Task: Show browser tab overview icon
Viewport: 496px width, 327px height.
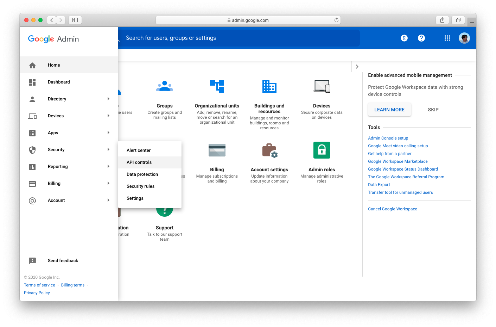Action: point(458,20)
